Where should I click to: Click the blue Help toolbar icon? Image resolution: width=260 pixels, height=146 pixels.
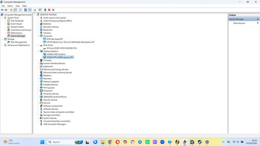click(26, 10)
